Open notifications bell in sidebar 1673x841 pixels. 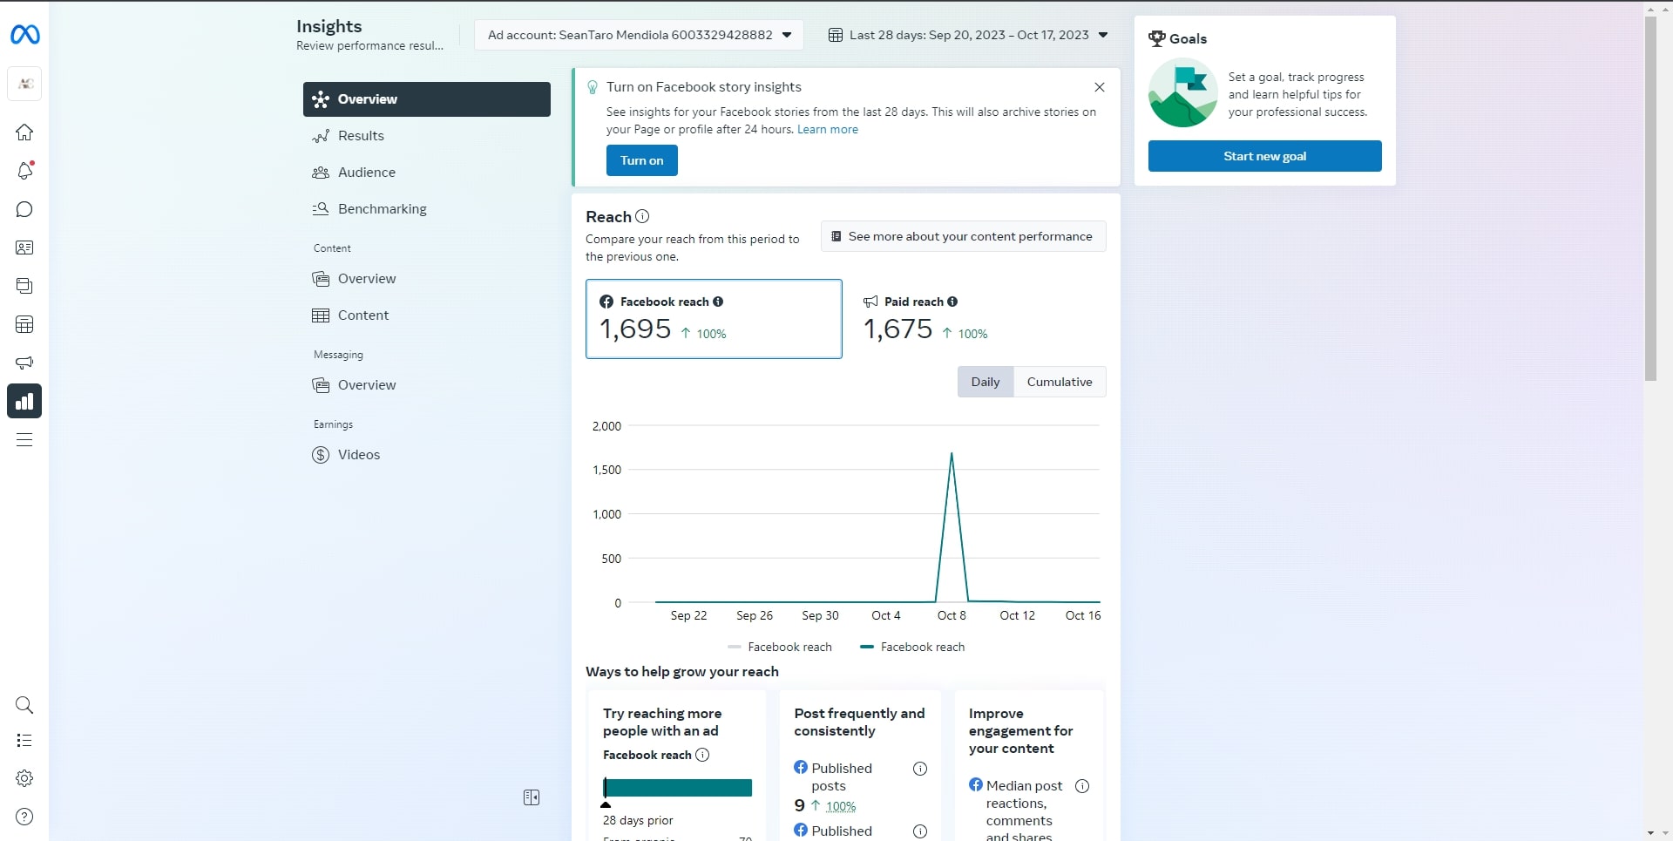24,171
